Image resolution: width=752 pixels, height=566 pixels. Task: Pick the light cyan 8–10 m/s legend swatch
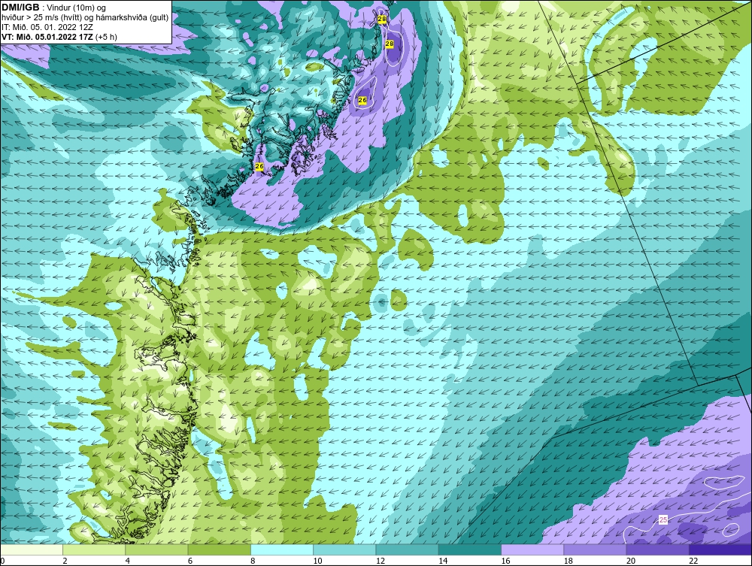tap(282, 550)
